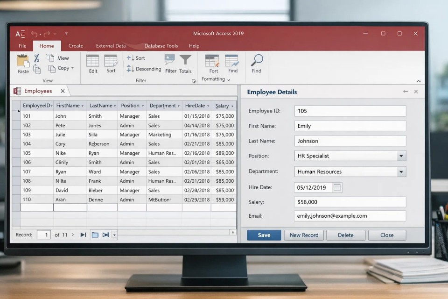This screenshot has height=299, width=448.
Task: Click the Edit table icon in ribbon
Action: point(93,61)
